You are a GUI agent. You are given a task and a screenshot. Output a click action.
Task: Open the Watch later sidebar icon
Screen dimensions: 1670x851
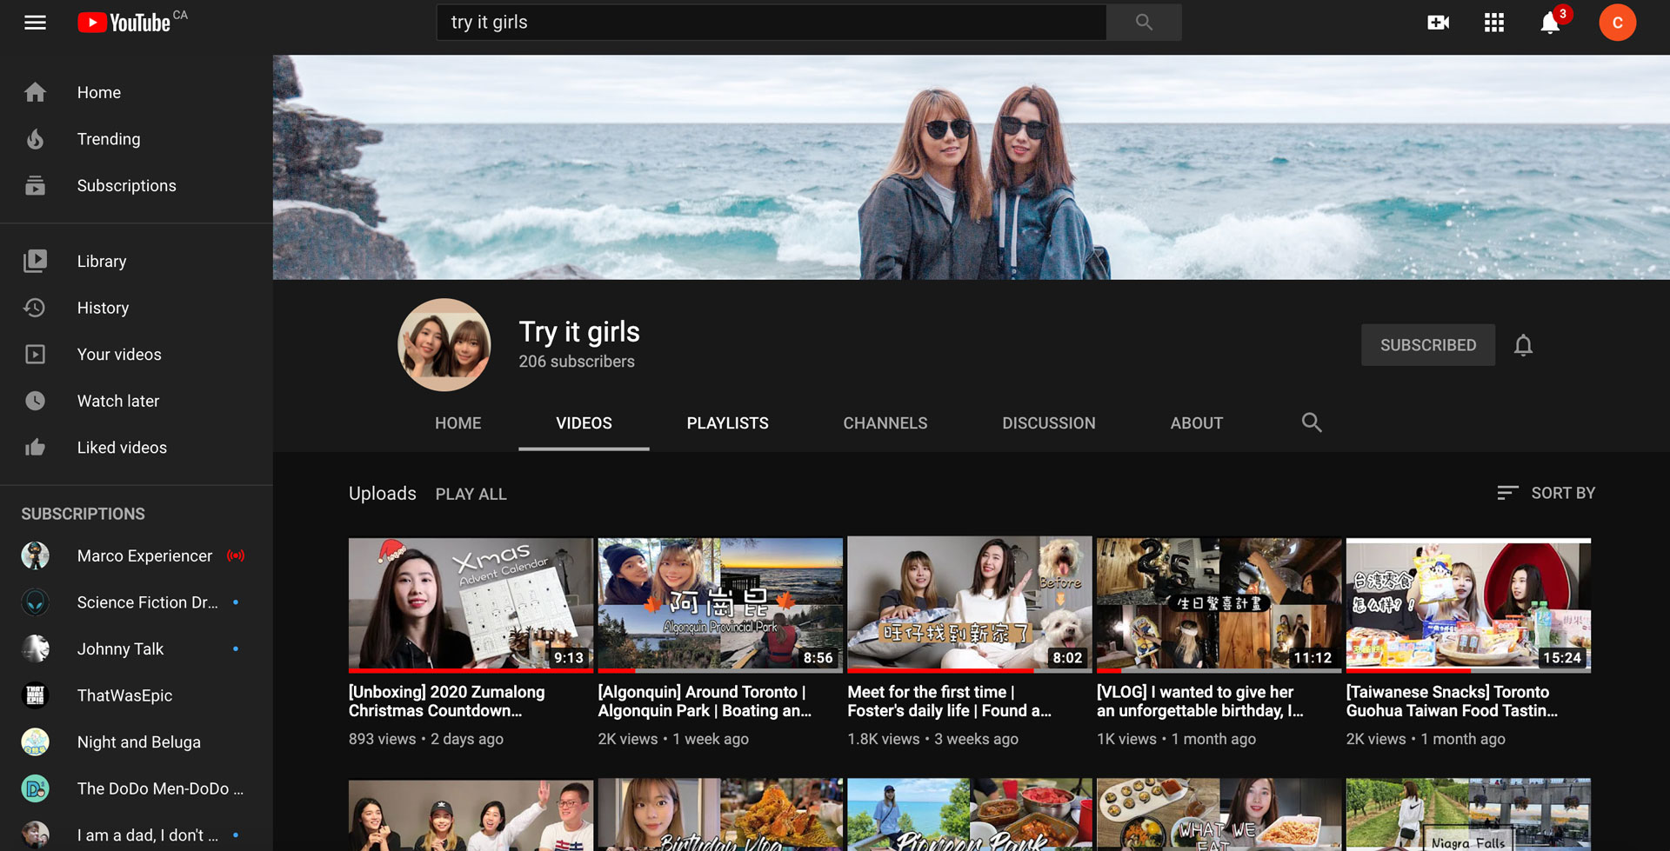coord(35,401)
